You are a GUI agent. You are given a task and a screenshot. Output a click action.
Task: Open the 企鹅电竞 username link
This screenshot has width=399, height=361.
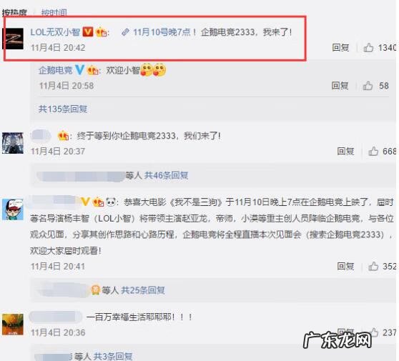(x=56, y=70)
